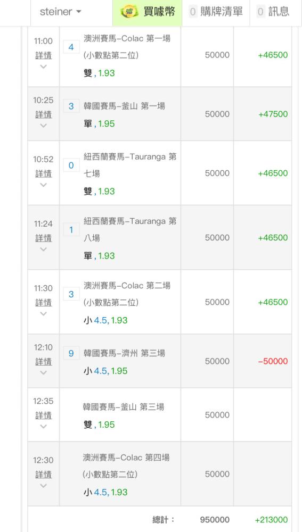Expand chevron under 12:35 詳情
302x532 pixels.
(43, 427)
